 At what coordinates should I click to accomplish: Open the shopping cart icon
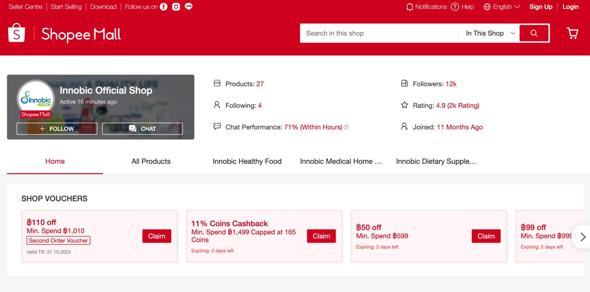[x=572, y=33]
